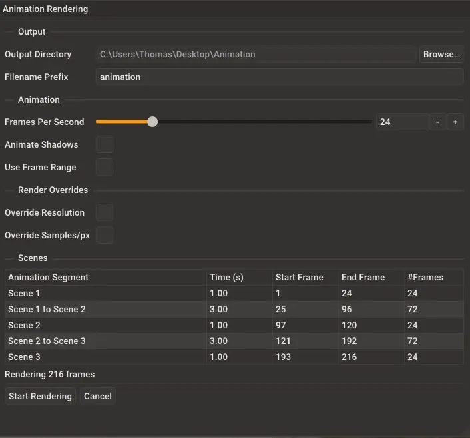Select the Scene 2 segment row
Screen dimensions: 470x438
tap(234, 326)
